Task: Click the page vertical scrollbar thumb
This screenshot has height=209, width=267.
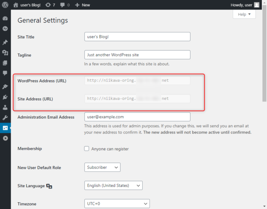Action: coord(264,53)
